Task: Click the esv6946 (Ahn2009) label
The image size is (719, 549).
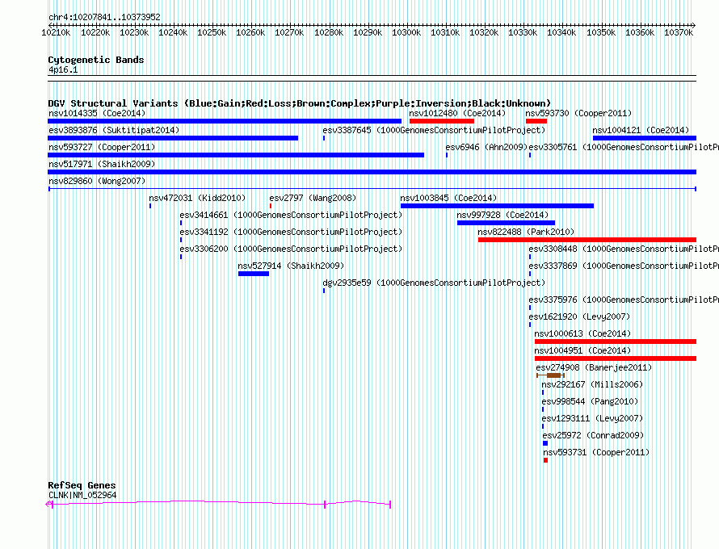Action: pyautogui.click(x=486, y=147)
